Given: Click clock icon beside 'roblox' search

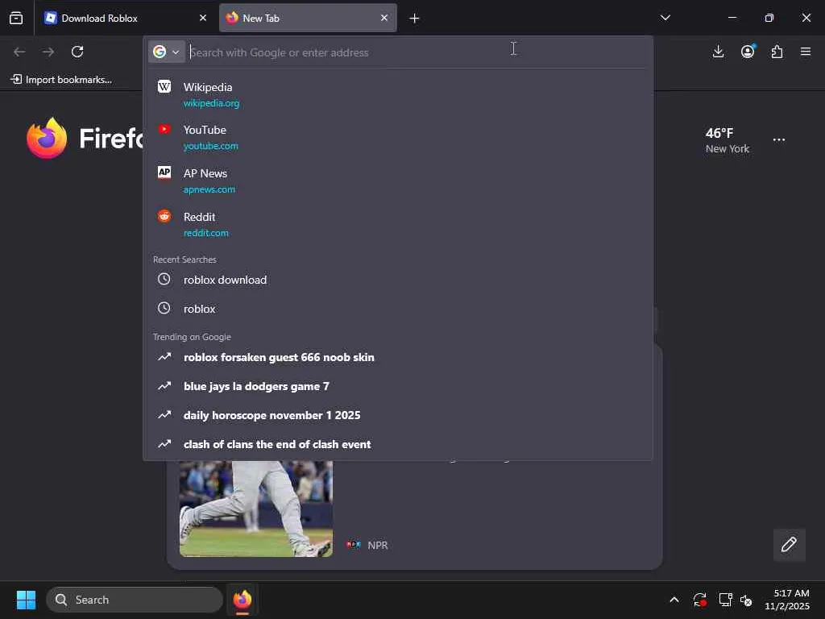Looking at the screenshot, I should pos(164,308).
